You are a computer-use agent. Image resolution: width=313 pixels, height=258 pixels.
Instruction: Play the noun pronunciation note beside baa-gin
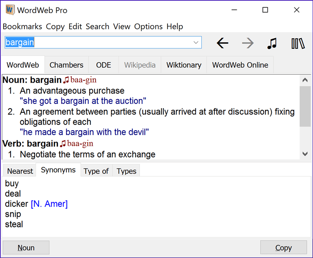tap(66, 80)
